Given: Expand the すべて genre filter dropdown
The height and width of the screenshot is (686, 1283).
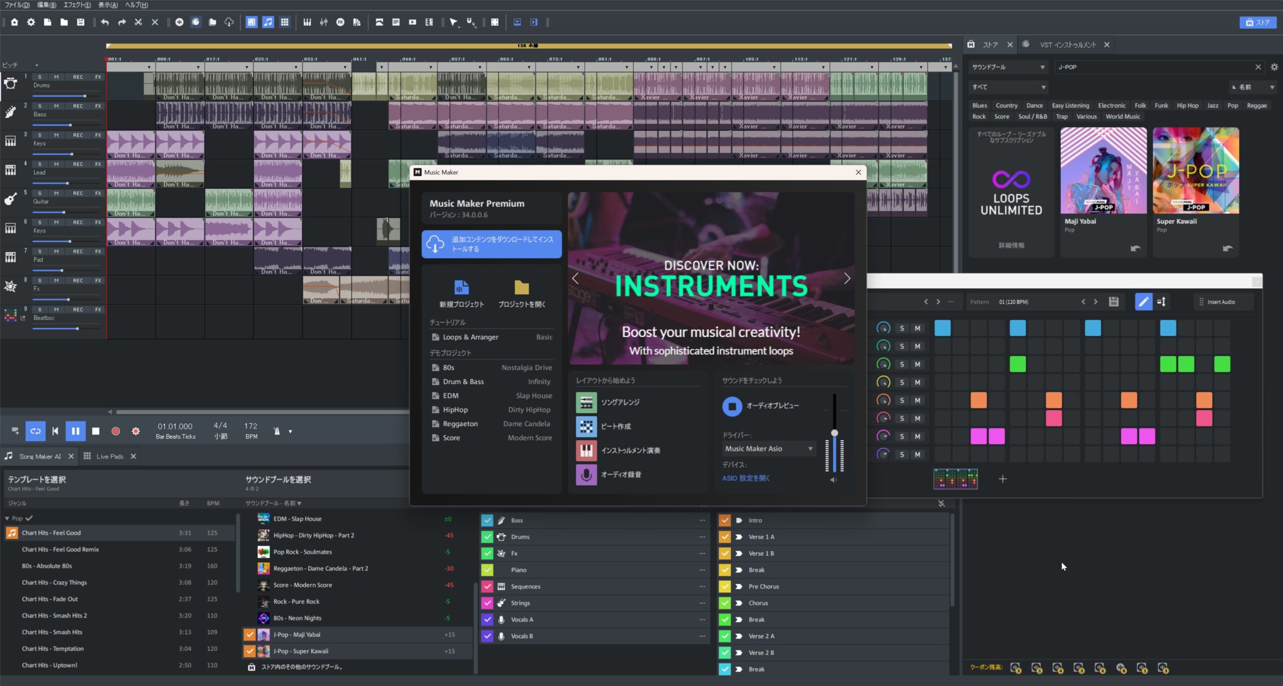Looking at the screenshot, I should point(1008,87).
